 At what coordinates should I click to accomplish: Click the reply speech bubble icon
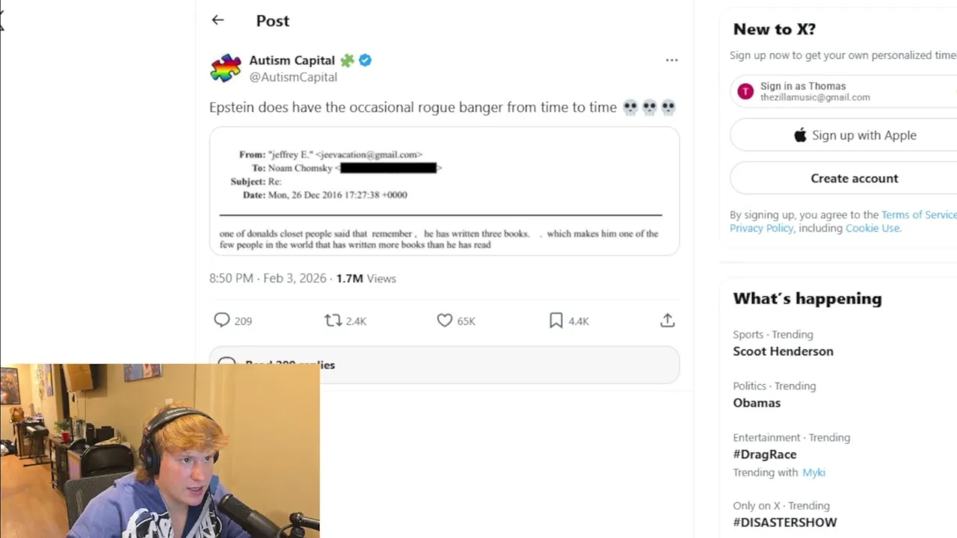222,321
